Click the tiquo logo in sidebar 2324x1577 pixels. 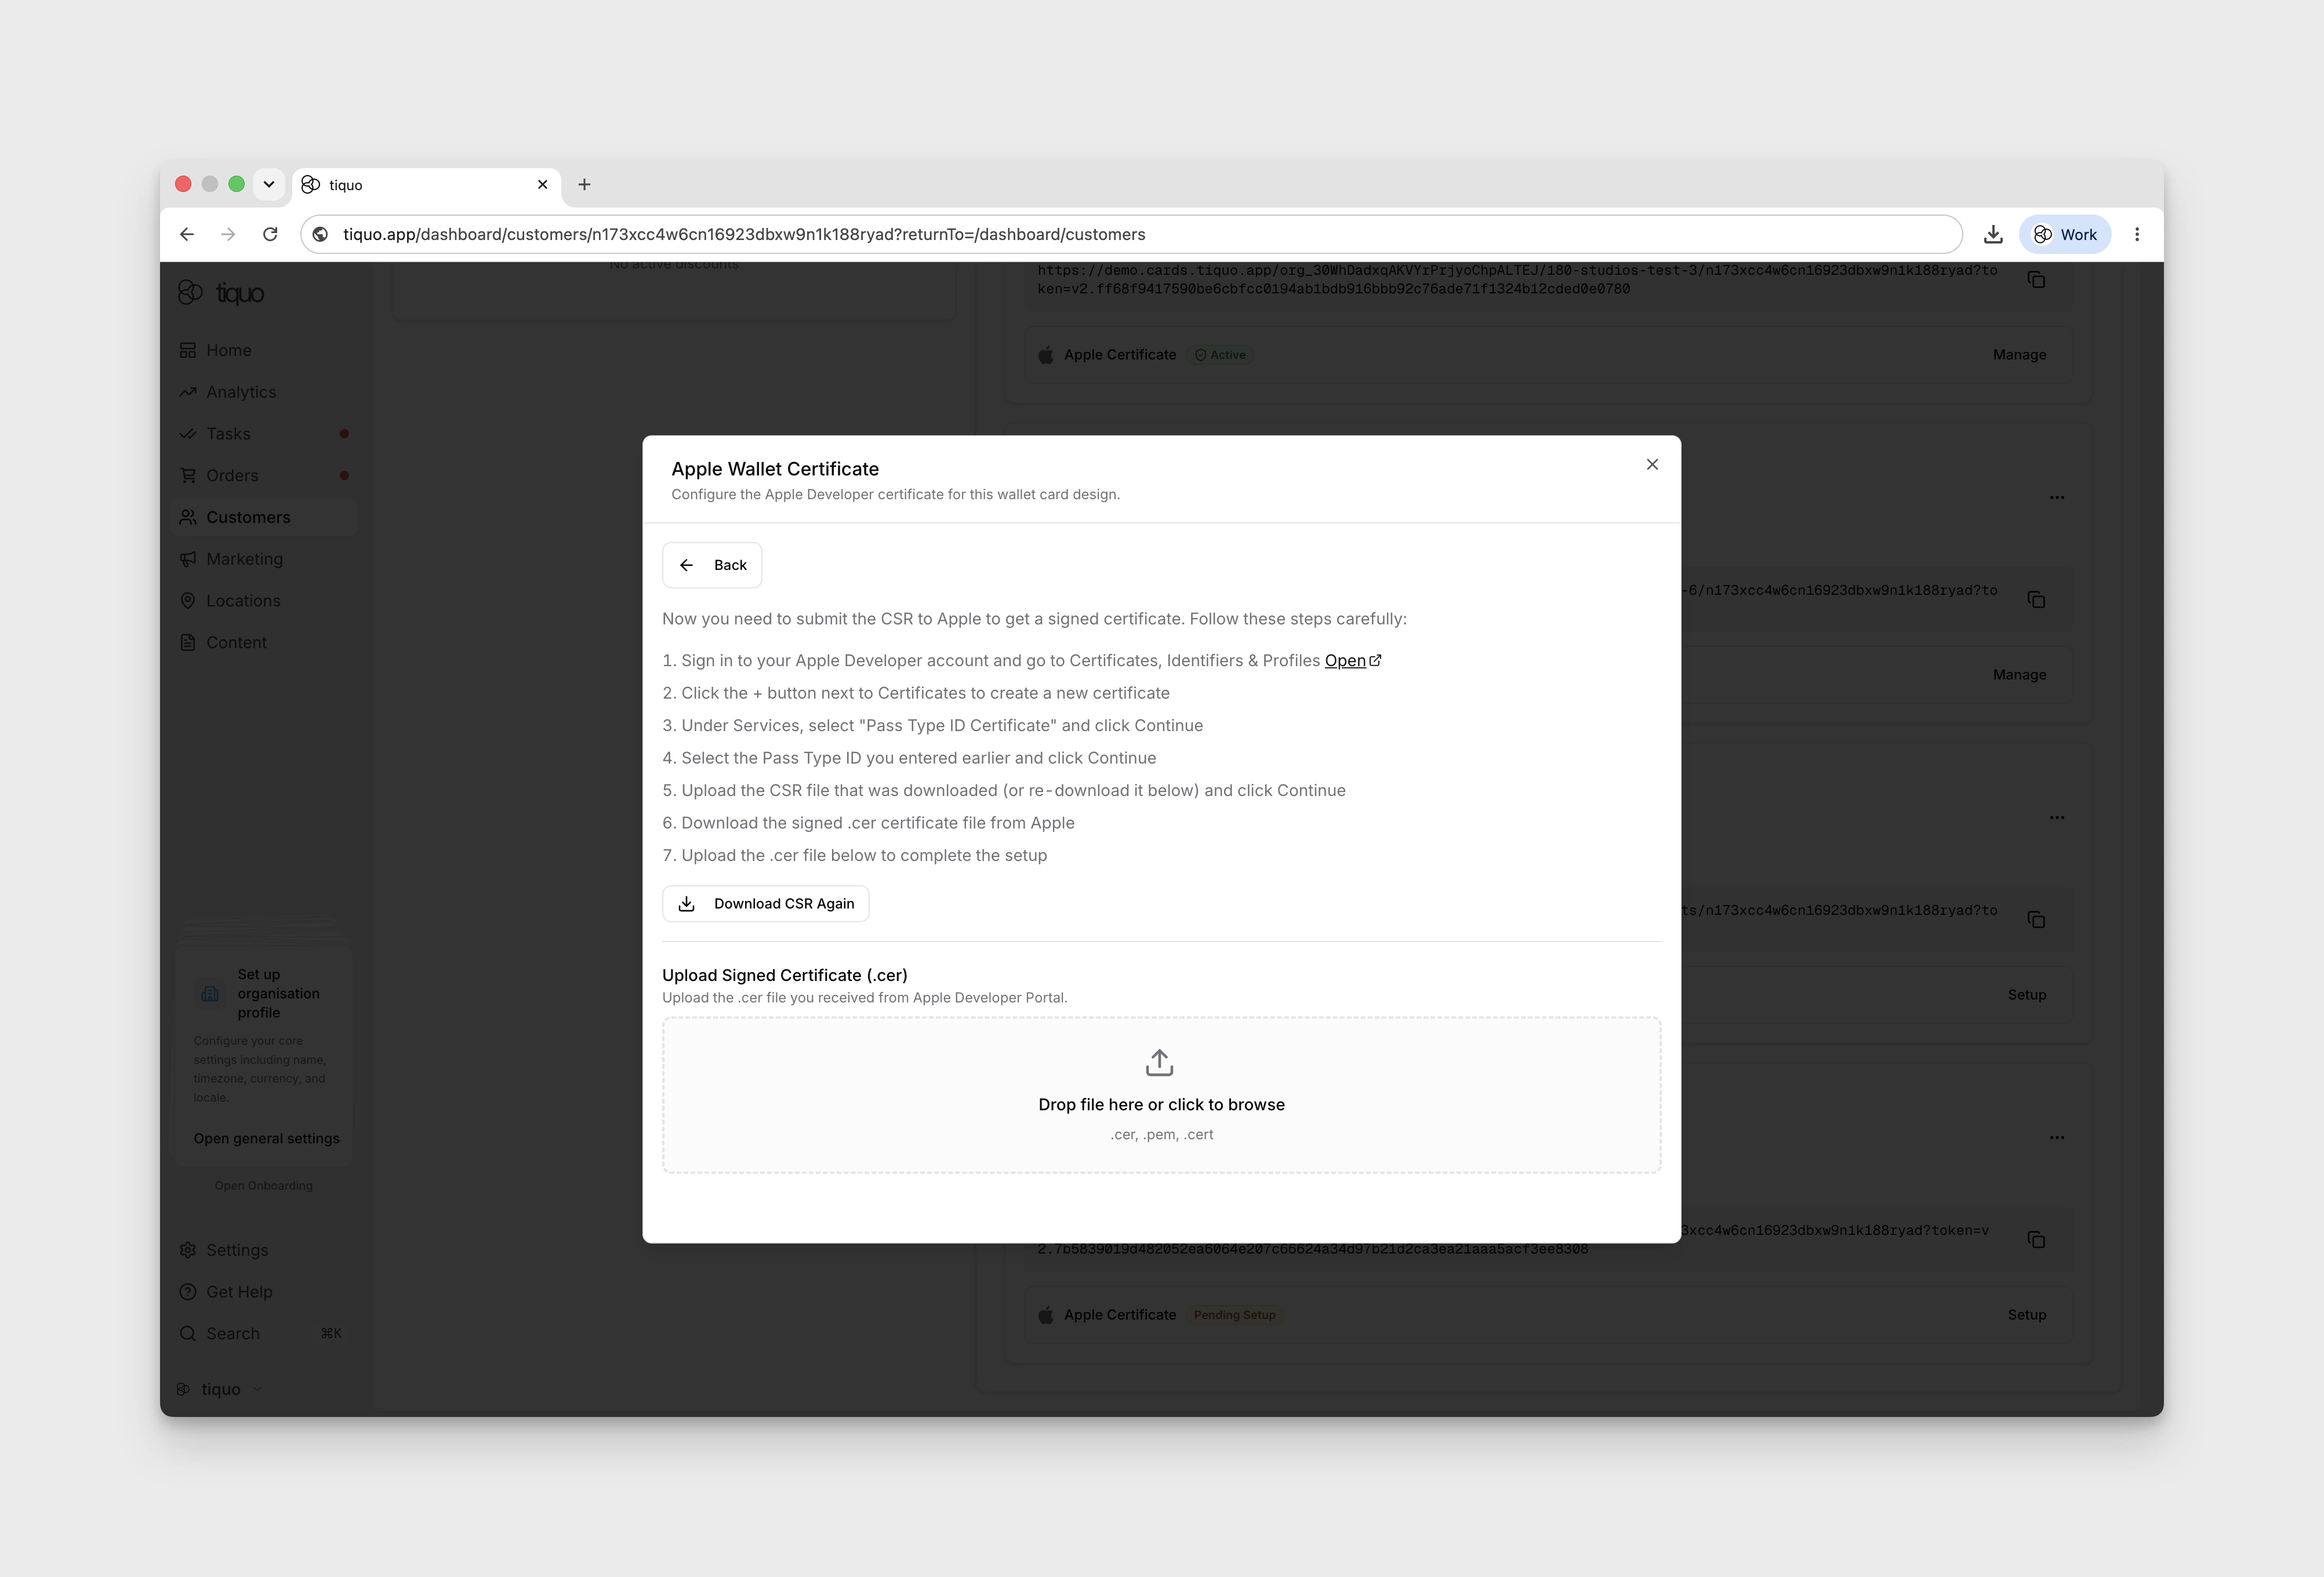pos(221,293)
